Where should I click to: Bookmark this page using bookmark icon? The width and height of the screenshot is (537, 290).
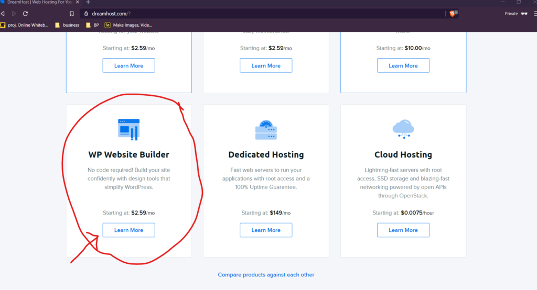(x=71, y=14)
